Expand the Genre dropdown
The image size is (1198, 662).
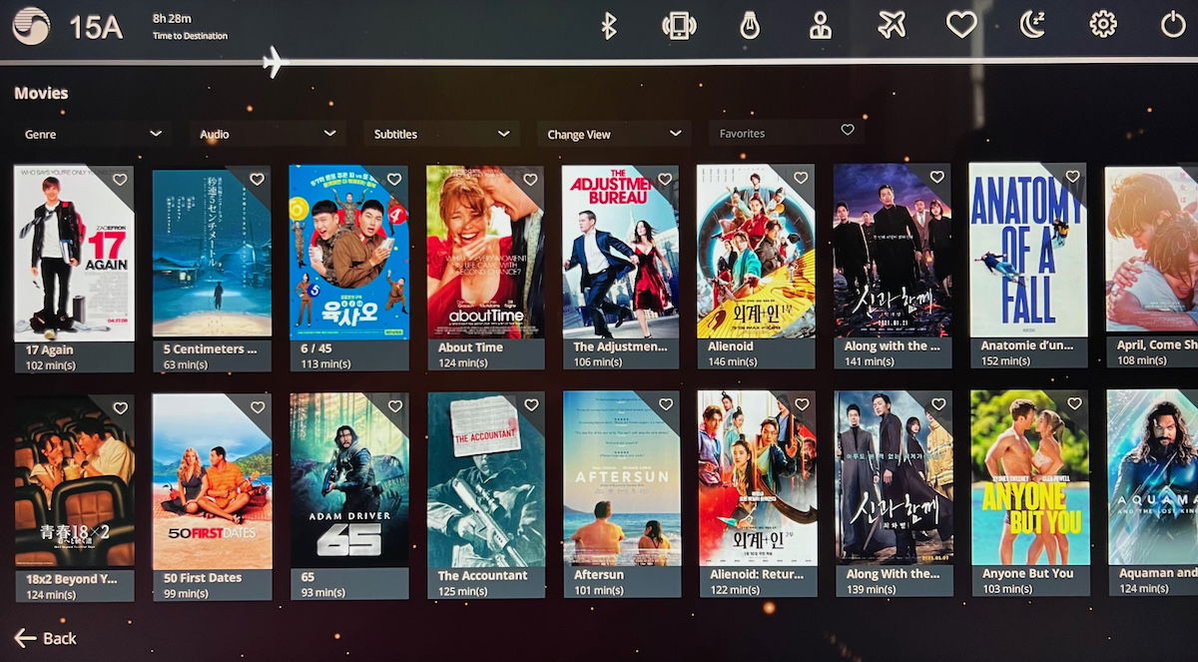93,134
